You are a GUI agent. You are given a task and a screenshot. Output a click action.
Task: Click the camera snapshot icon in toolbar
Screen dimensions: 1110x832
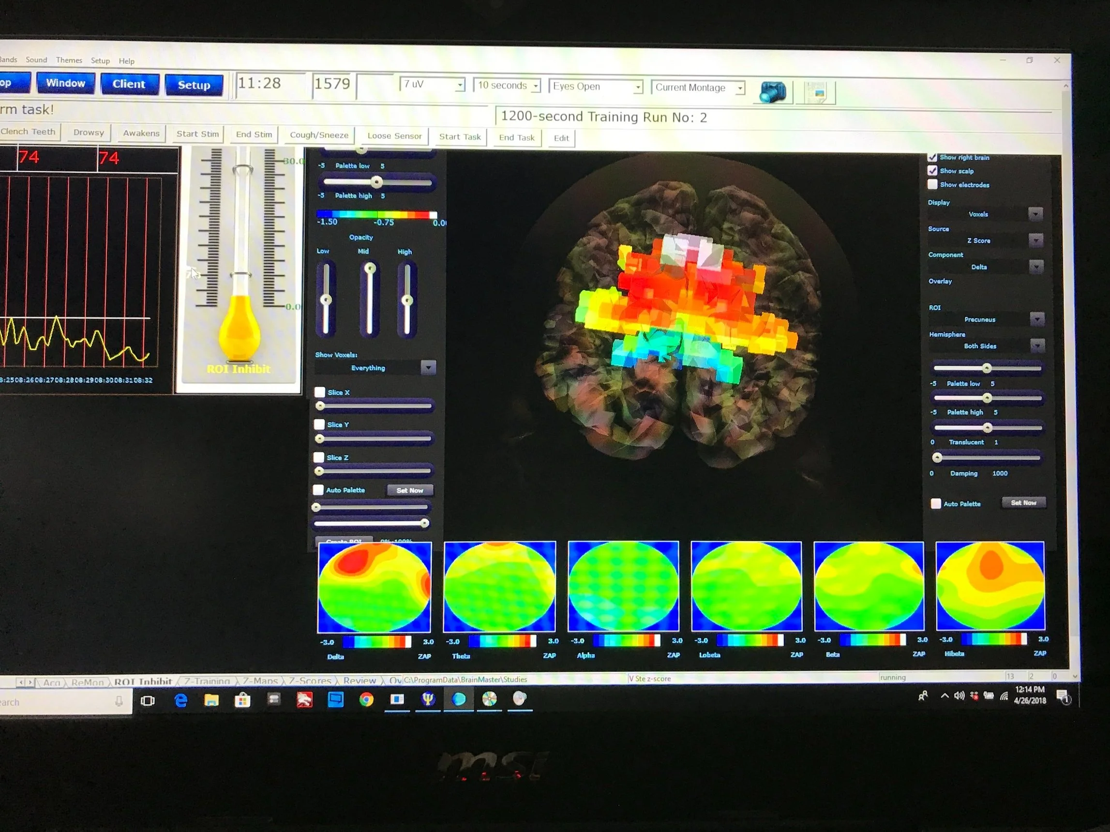coord(772,92)
